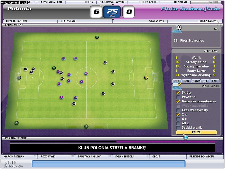Click purple player token number 4
This screenshot has width=225, height=169.
pos(59,84)
